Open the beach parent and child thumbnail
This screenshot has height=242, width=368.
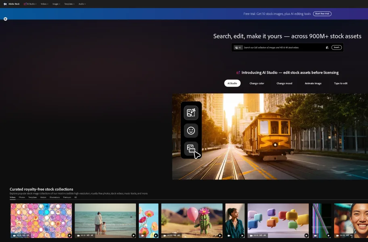point(105,221)
